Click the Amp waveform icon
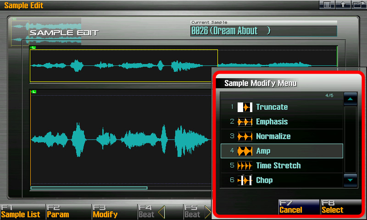The height and width of the screenshot is (220, 367). (245, 151)
